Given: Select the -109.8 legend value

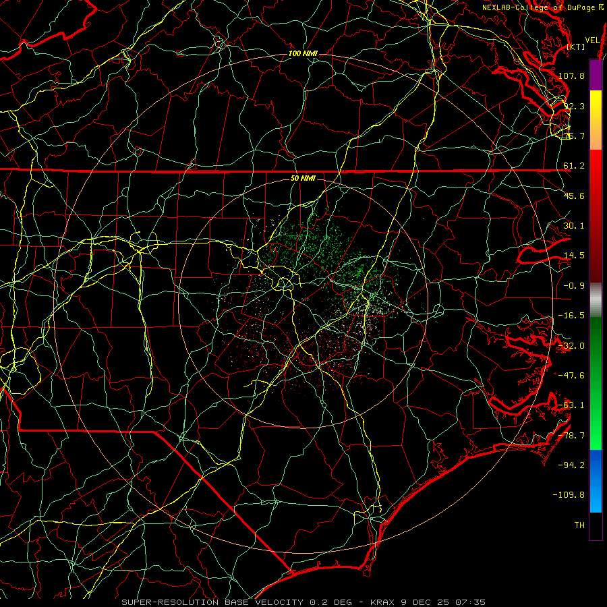Looking at the screenshot, I should click(x=569, y=495).
